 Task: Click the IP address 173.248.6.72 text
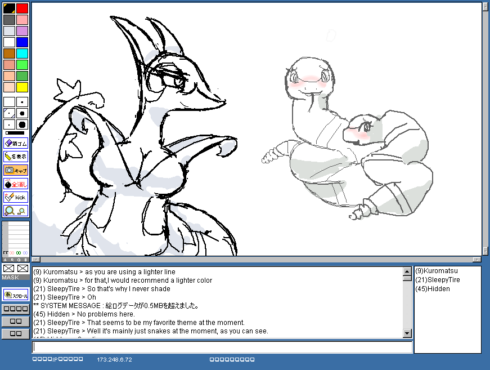(114, 360)
